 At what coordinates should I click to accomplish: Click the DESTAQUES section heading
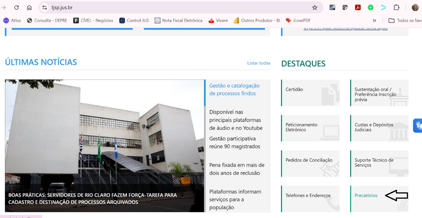click(x=303, y=64)
